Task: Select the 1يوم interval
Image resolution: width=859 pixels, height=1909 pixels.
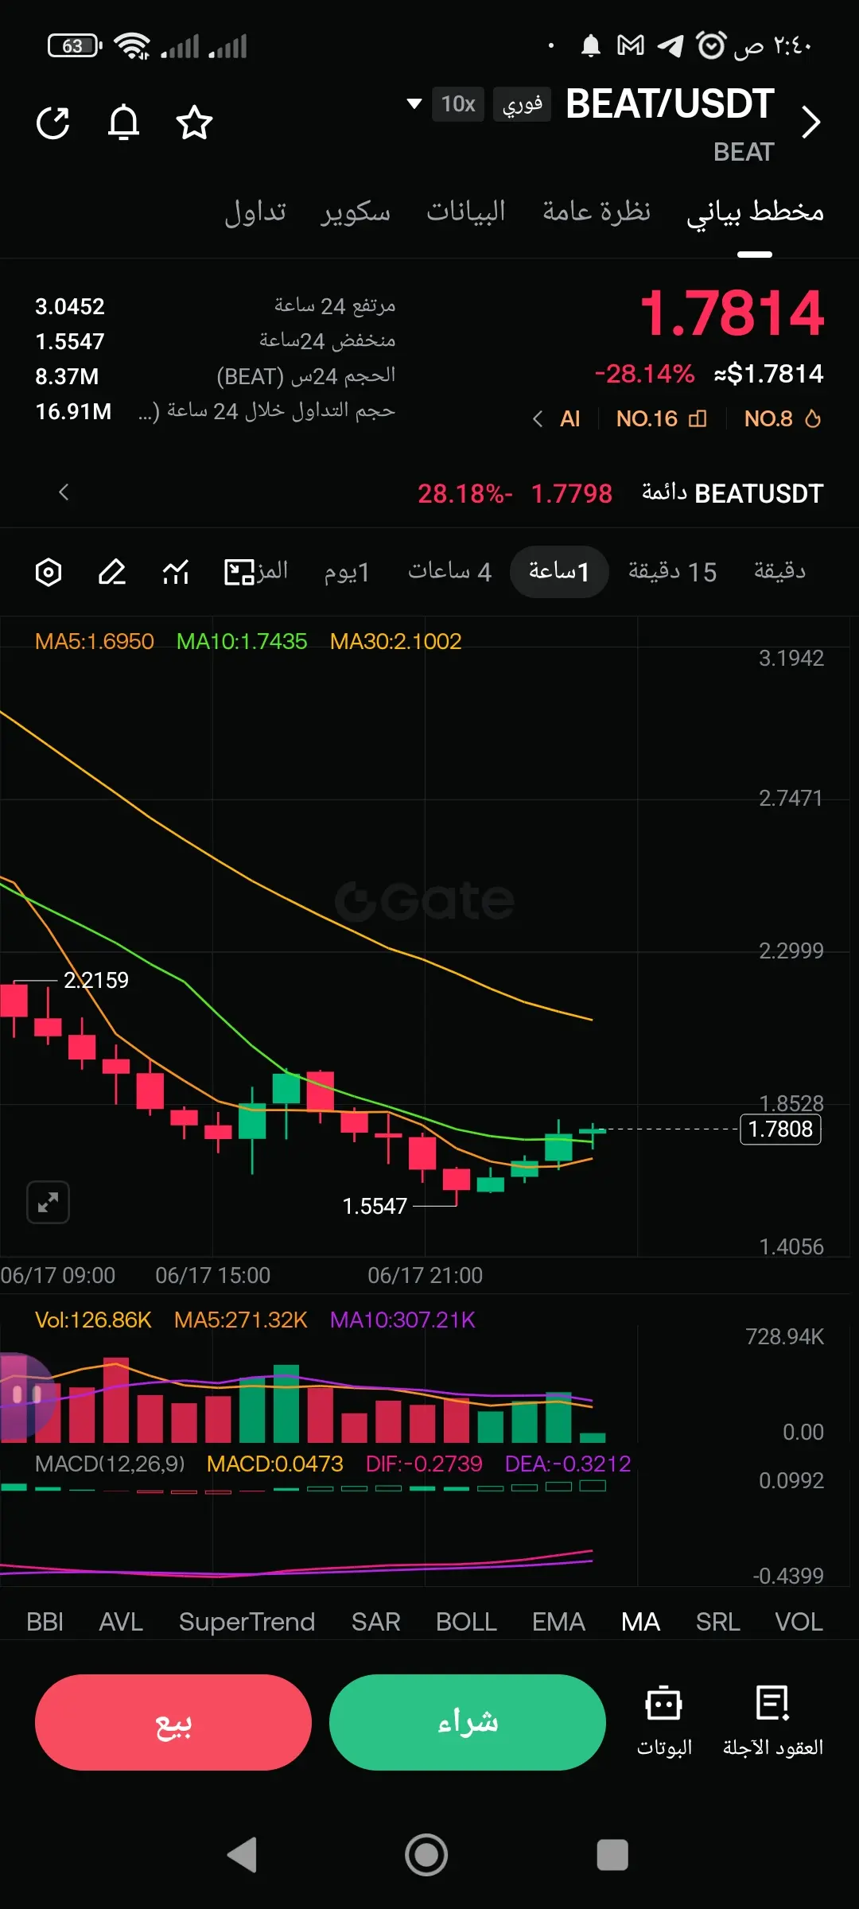Action: (x=347, y=572)
